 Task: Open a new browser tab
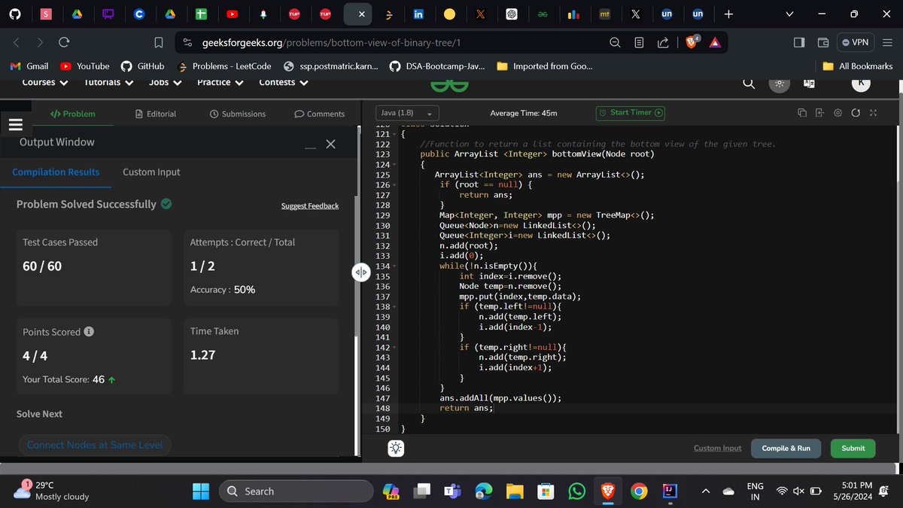(x=728, y=14)
